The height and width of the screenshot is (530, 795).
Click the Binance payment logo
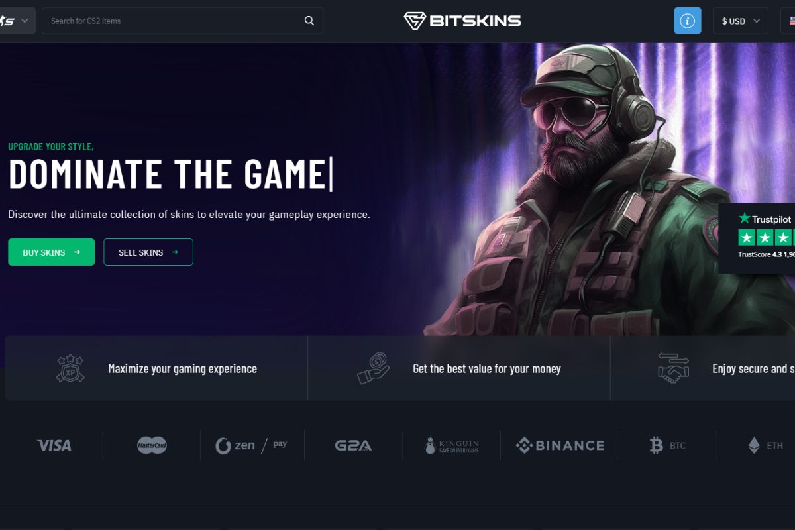pos(560,445)
